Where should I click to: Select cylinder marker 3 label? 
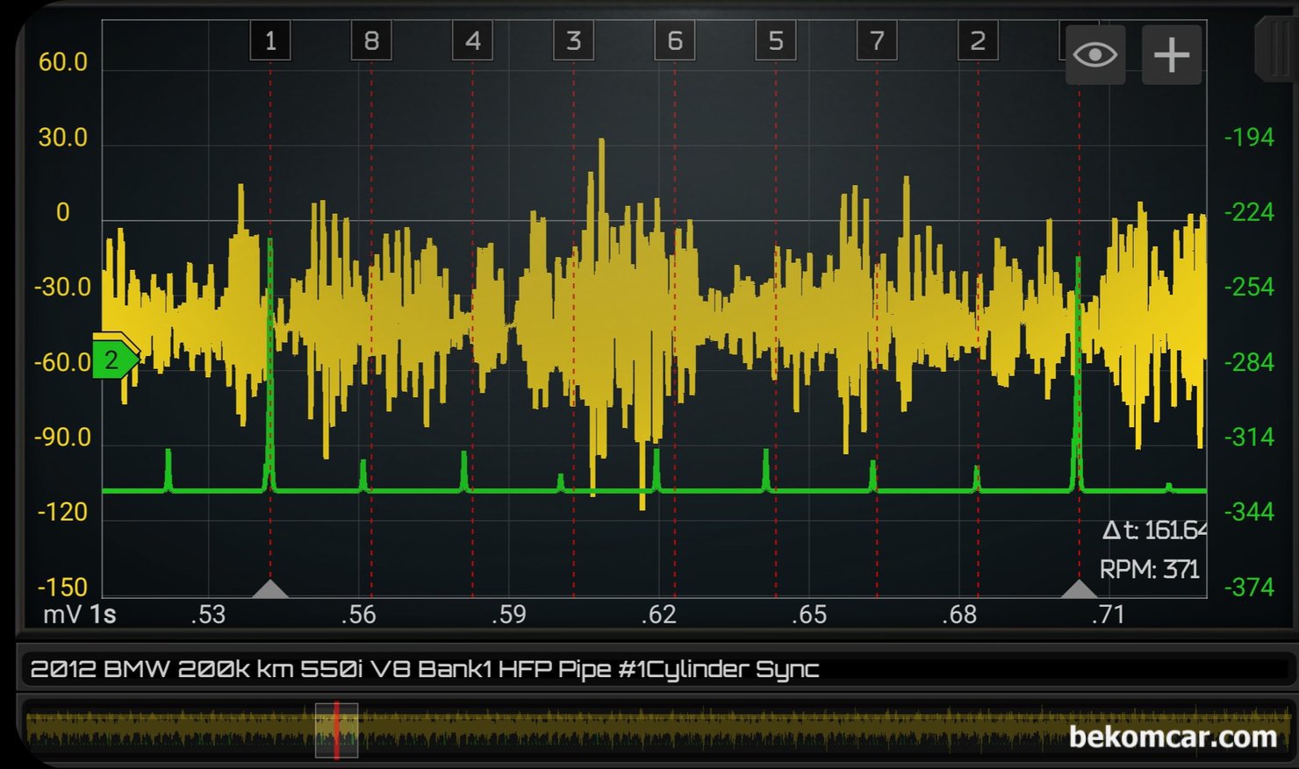(x=574, y=41)
